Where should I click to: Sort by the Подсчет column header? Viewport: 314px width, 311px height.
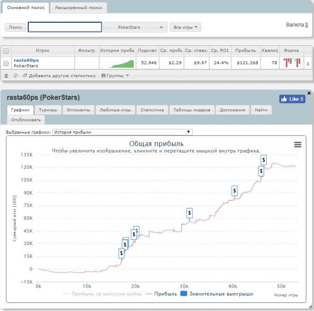pos(147,51)
